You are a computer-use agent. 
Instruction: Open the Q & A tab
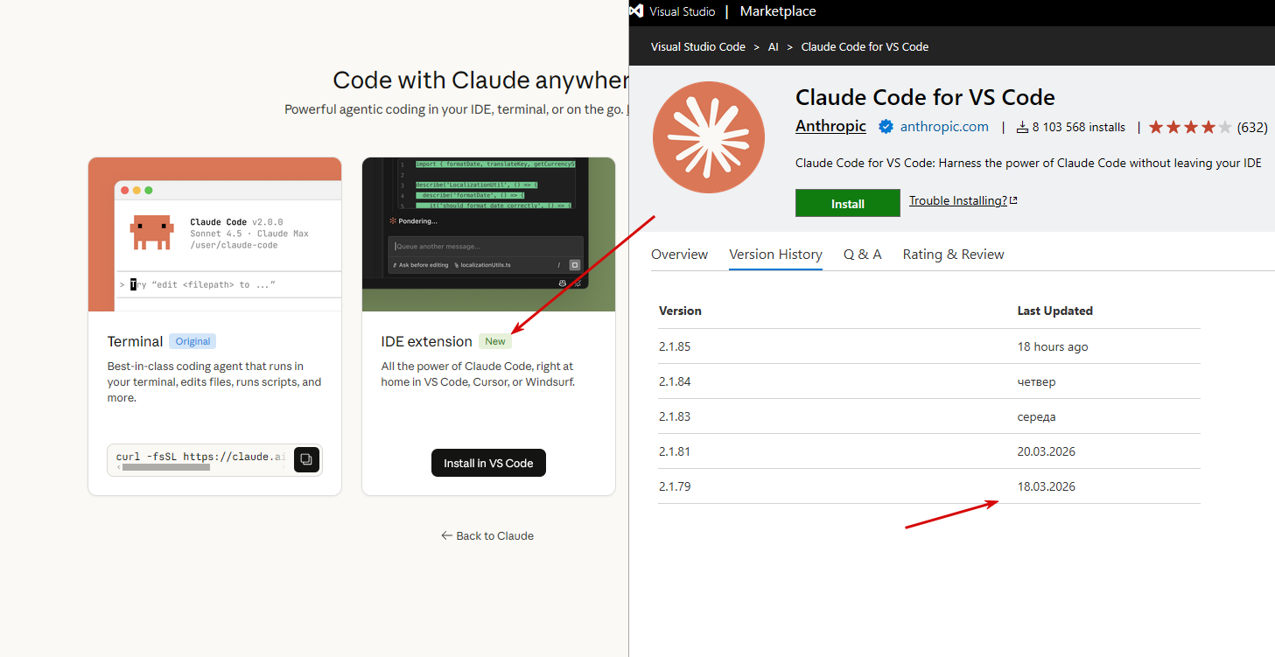863,254
